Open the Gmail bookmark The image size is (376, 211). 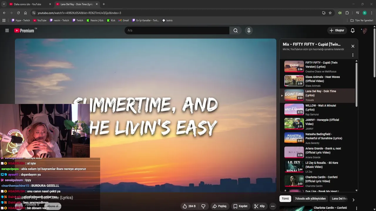[x=123, y=21]
